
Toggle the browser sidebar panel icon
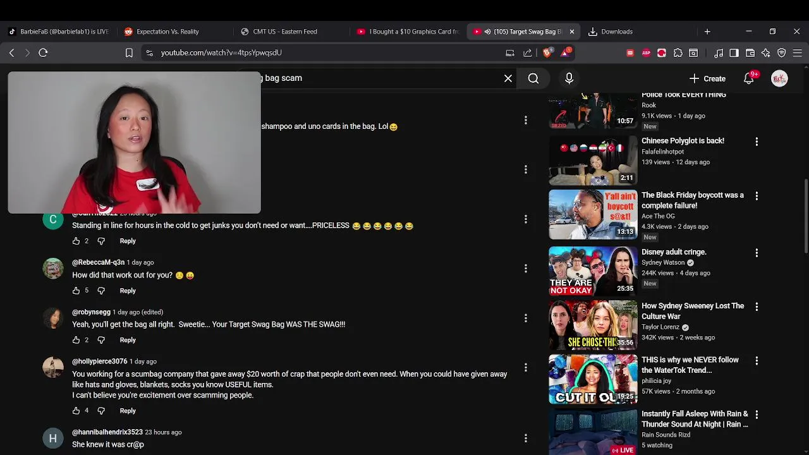click(734, 53)
